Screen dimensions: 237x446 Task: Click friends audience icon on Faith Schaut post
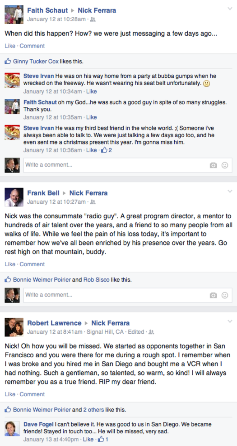pos(93,19)
